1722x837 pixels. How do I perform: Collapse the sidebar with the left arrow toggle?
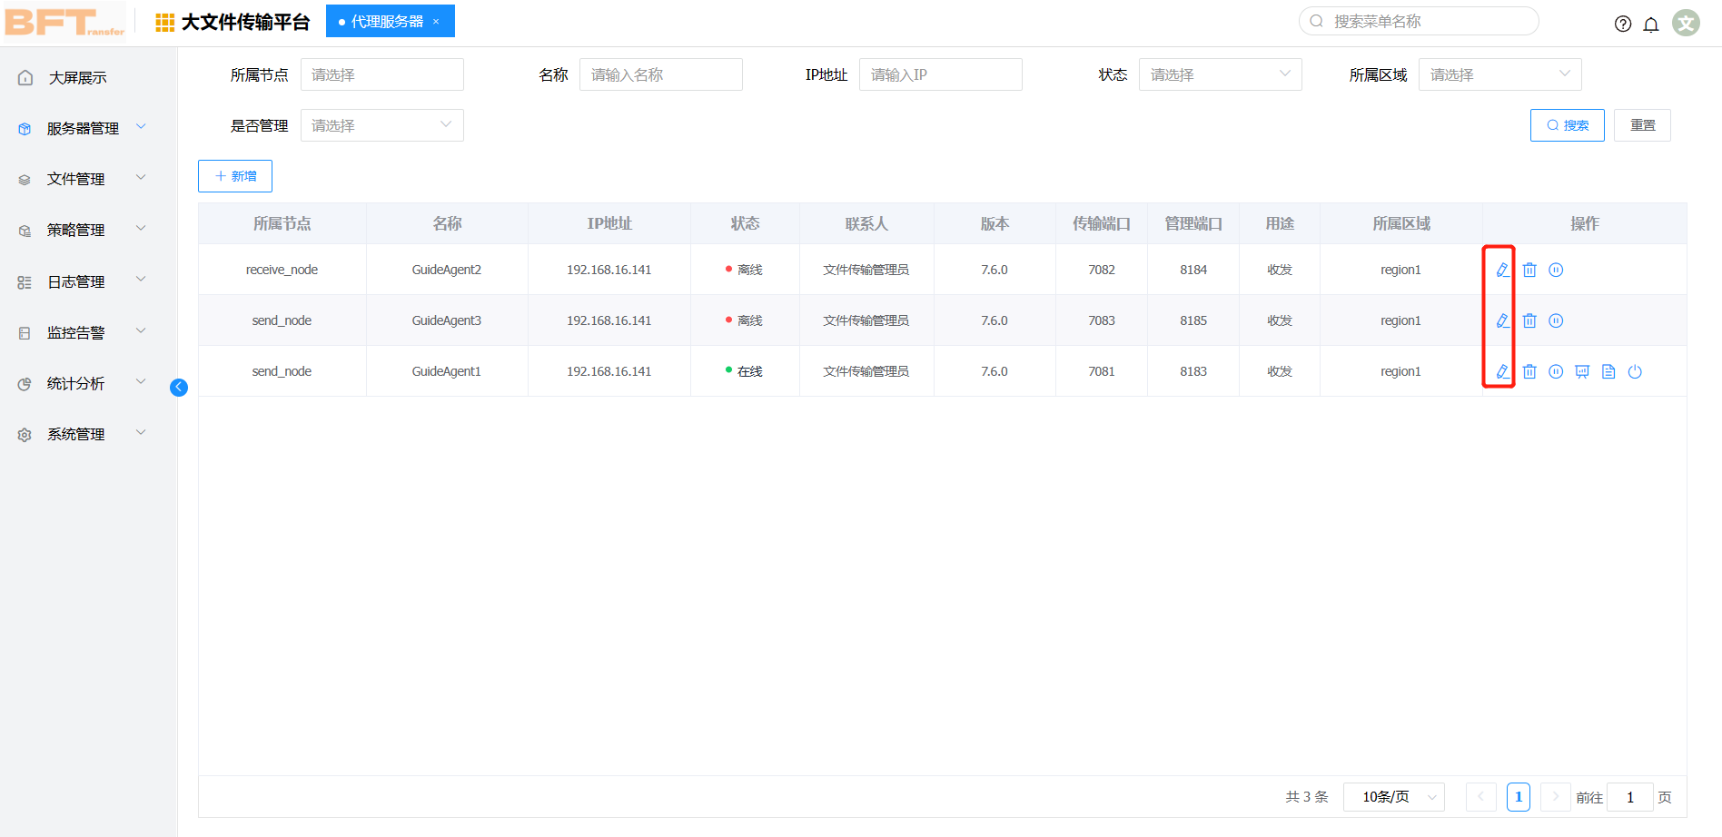[x=178, y=387]
